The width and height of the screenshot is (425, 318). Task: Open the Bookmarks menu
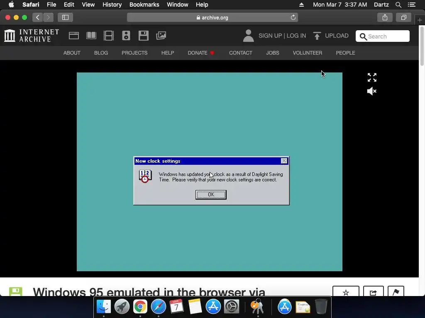pos(144,5)
